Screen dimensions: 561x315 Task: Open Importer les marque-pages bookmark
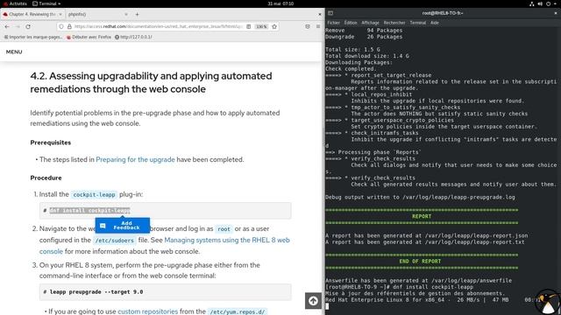coord(33,37)
